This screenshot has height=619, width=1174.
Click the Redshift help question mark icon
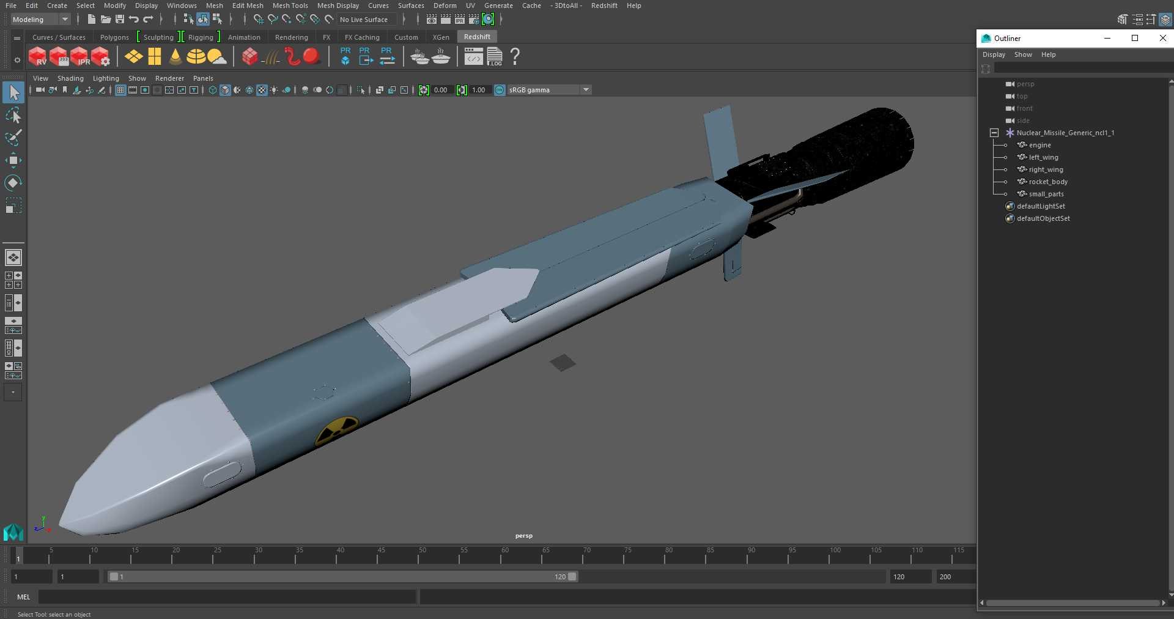[x=515, y=57]
